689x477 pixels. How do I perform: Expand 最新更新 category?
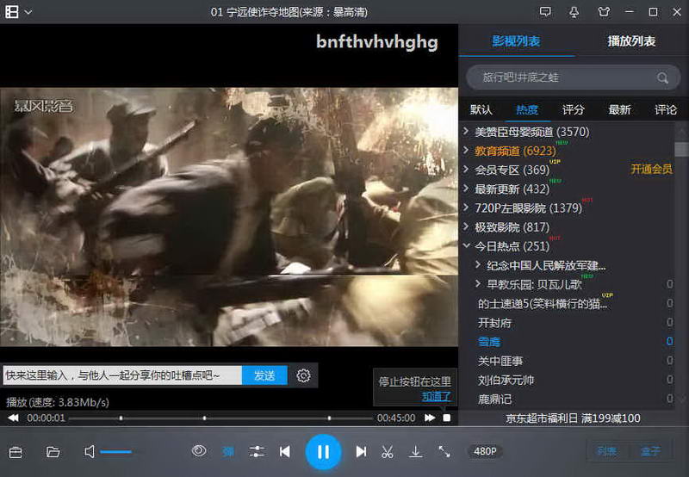(466, 189)
